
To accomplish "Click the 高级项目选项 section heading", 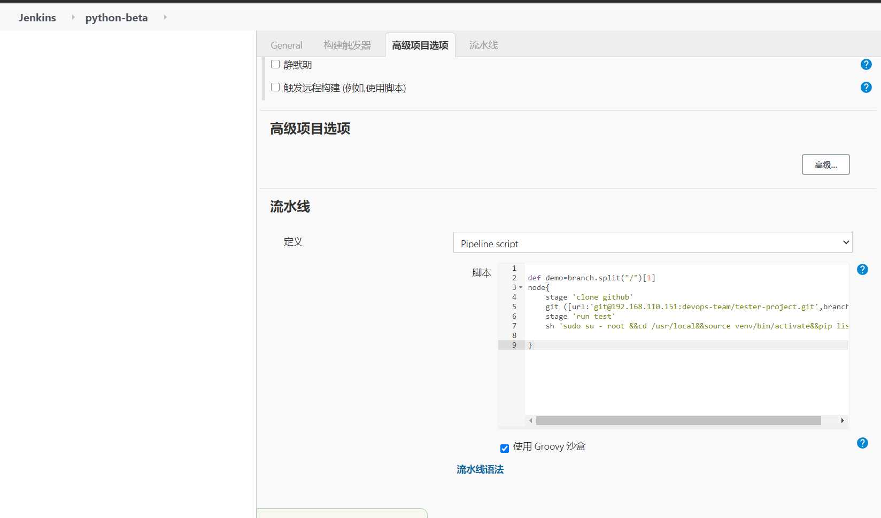I will [310, 129].
